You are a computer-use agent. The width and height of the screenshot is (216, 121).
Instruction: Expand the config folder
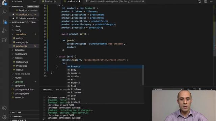coord(18,30)
